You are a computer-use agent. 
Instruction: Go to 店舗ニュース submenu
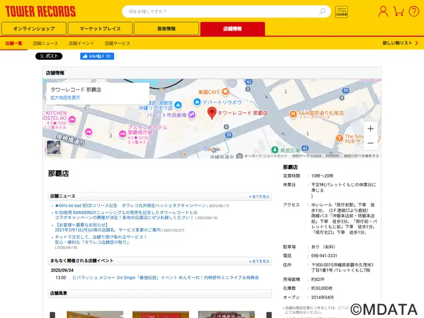(x=46, y=43)
